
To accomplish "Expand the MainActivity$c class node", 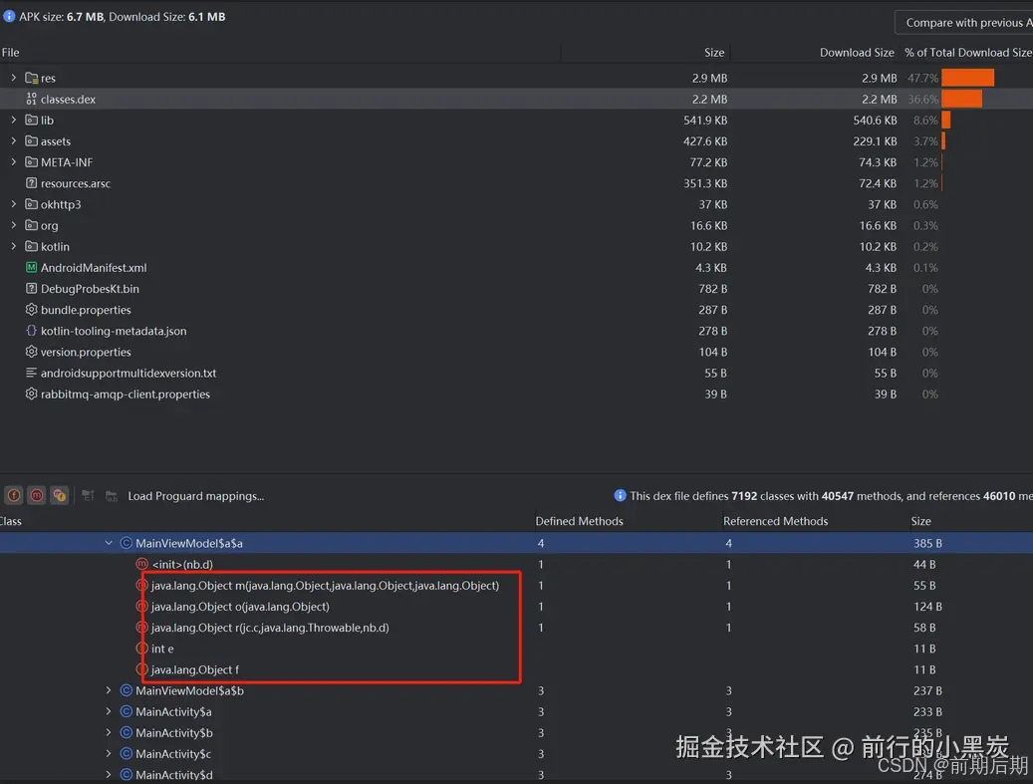I will coord(108,754).
